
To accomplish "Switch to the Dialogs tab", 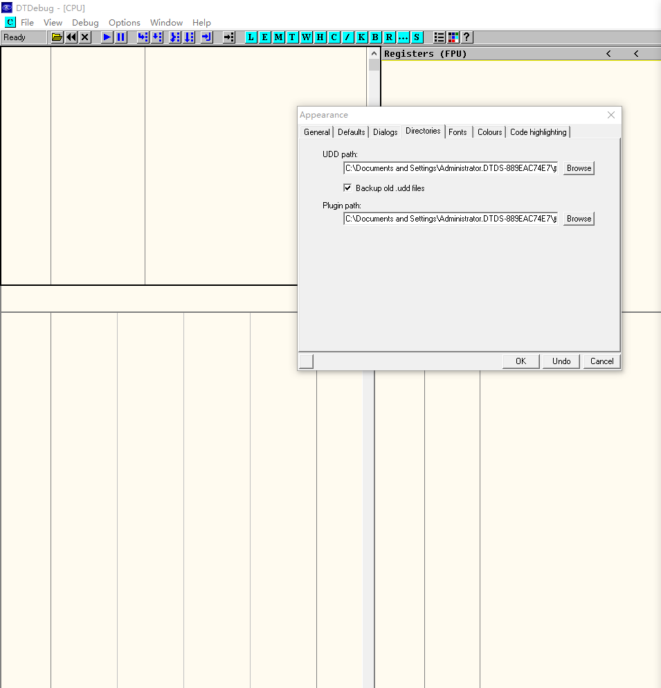I will click(385, 132).
